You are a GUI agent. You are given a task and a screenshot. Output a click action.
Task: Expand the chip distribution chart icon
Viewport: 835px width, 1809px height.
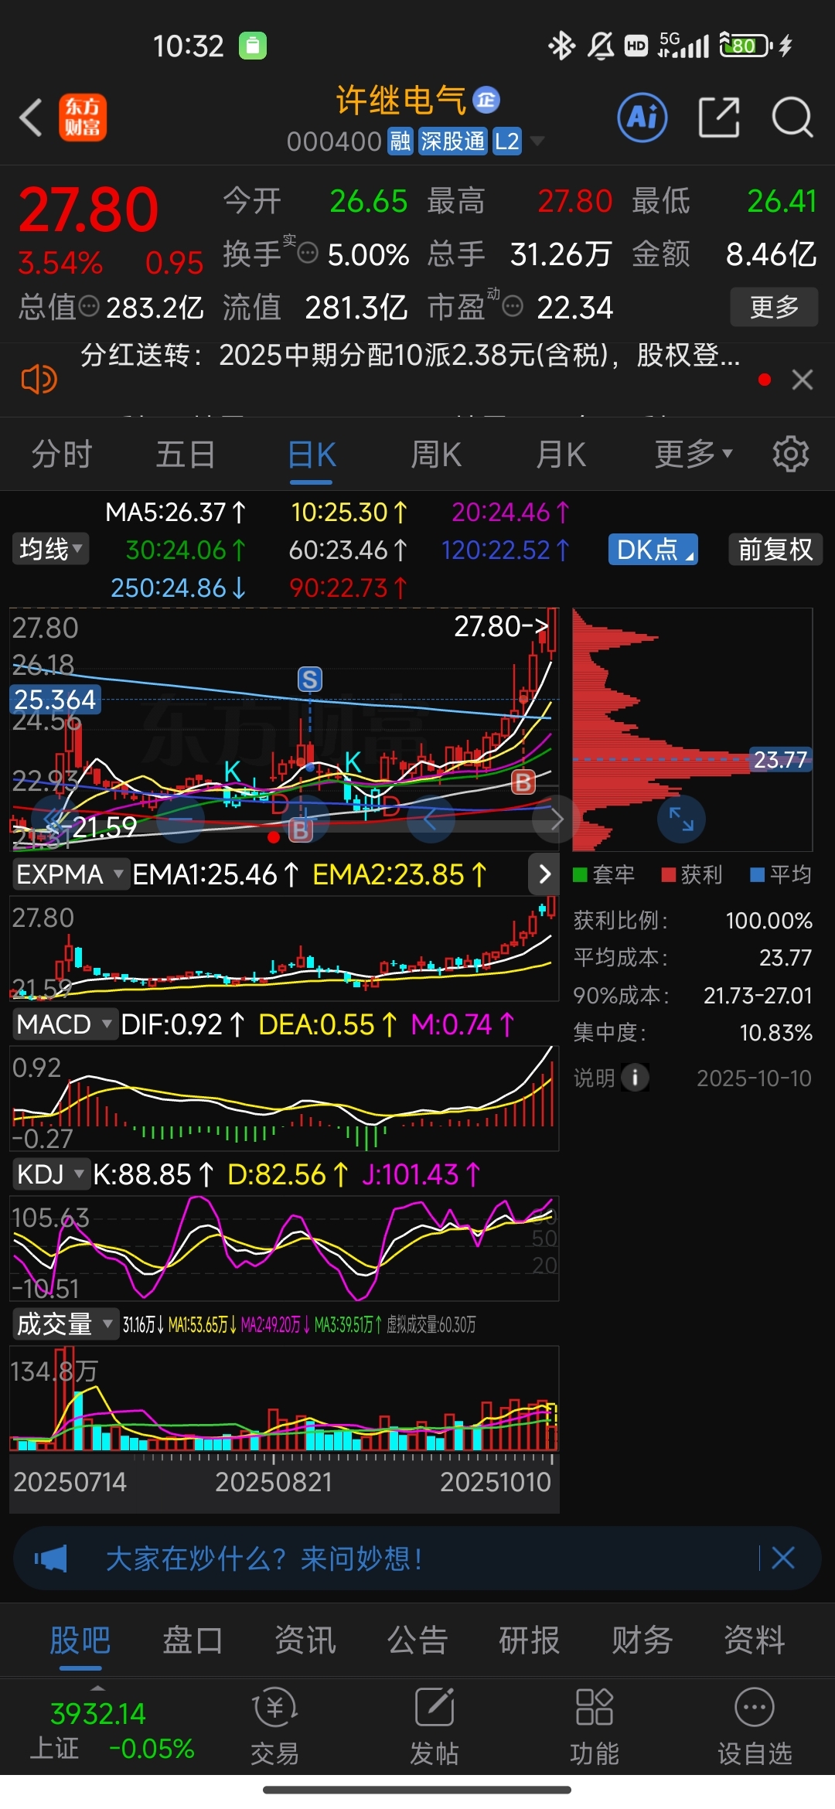(681, 819)
